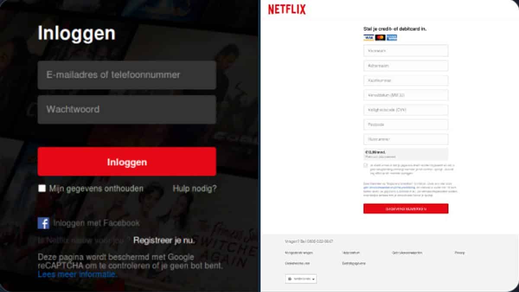Open the Privacy link in the footer

pyautogui.click(x=459, y=253)
